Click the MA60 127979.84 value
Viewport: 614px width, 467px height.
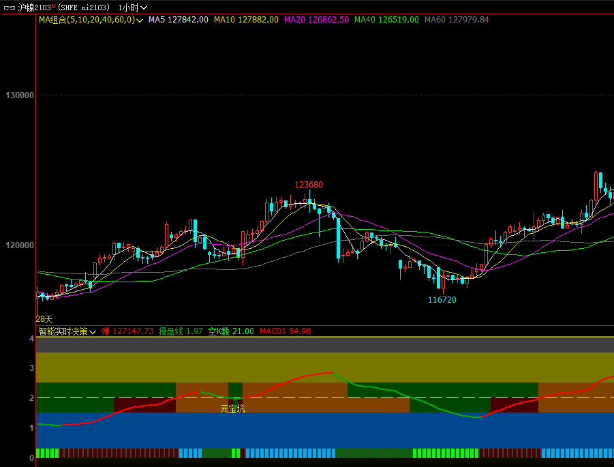tap(457, 20)
